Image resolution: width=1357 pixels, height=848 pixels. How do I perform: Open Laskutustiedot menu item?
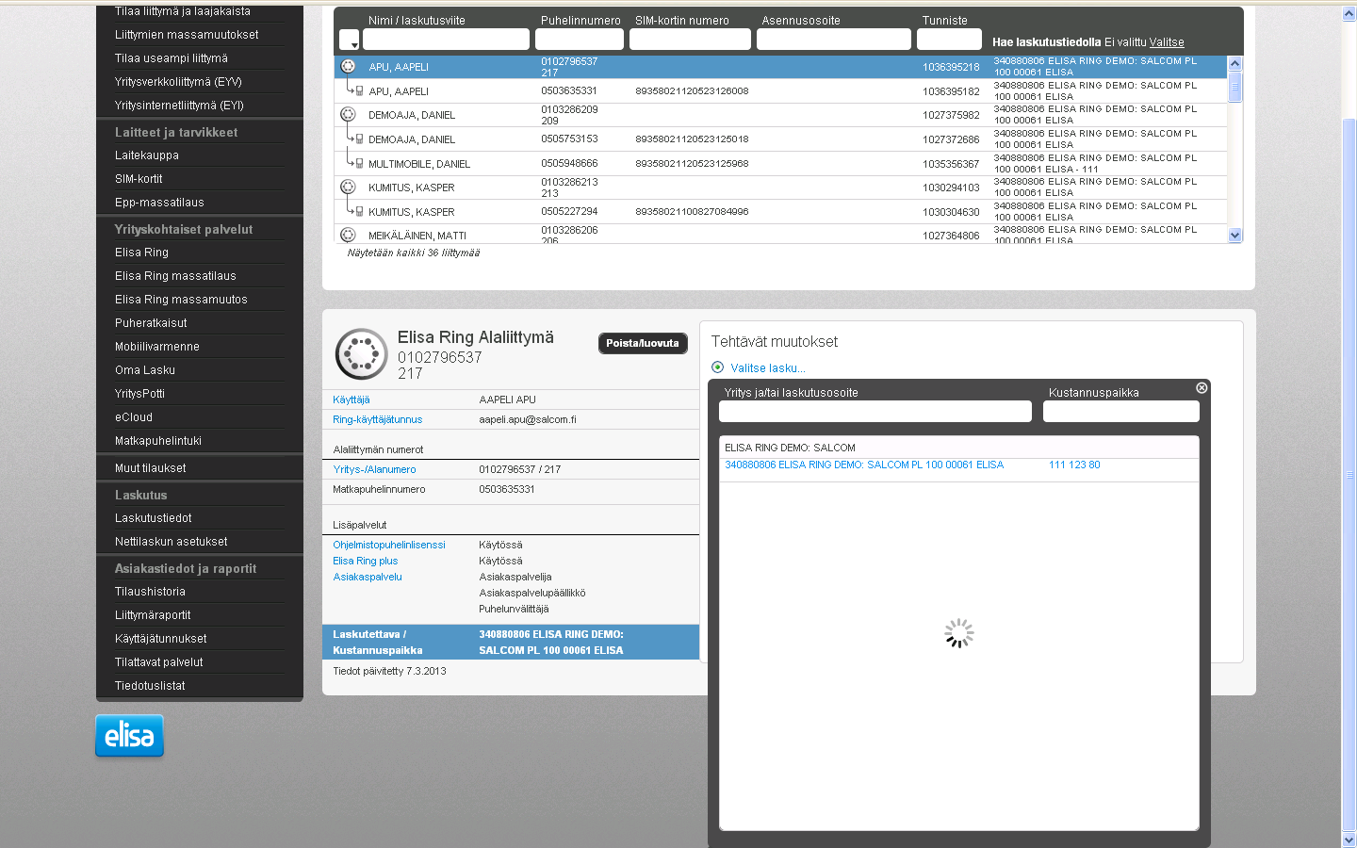click(x=154, y=518)
